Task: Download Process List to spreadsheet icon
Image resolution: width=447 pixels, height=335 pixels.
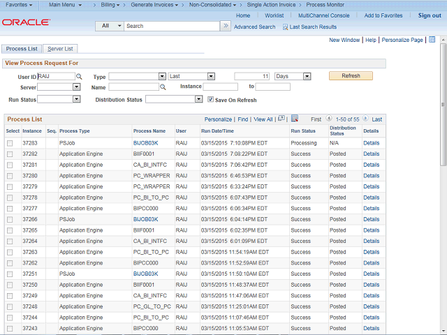Action: coord(294,119)
